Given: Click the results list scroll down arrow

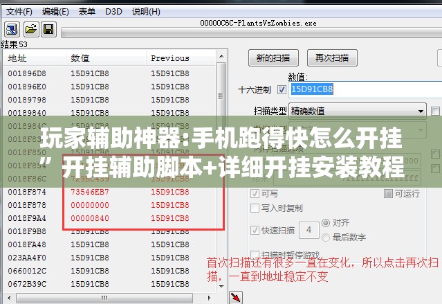Looking at the screenshot, I should tap(221, 287).
